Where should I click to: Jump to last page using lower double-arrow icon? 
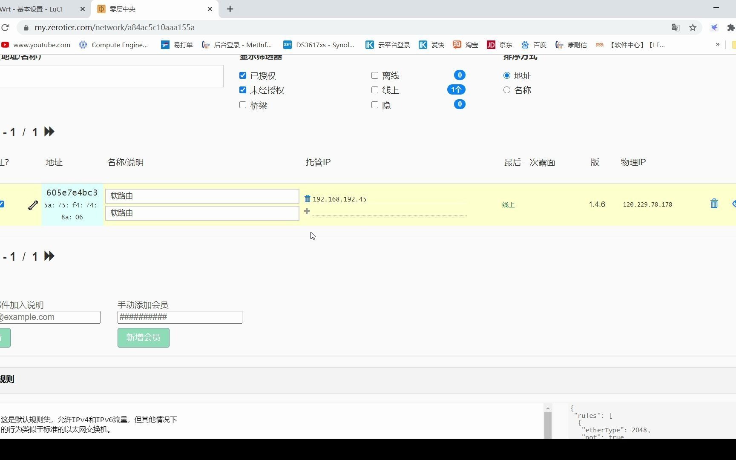point(49,256)
